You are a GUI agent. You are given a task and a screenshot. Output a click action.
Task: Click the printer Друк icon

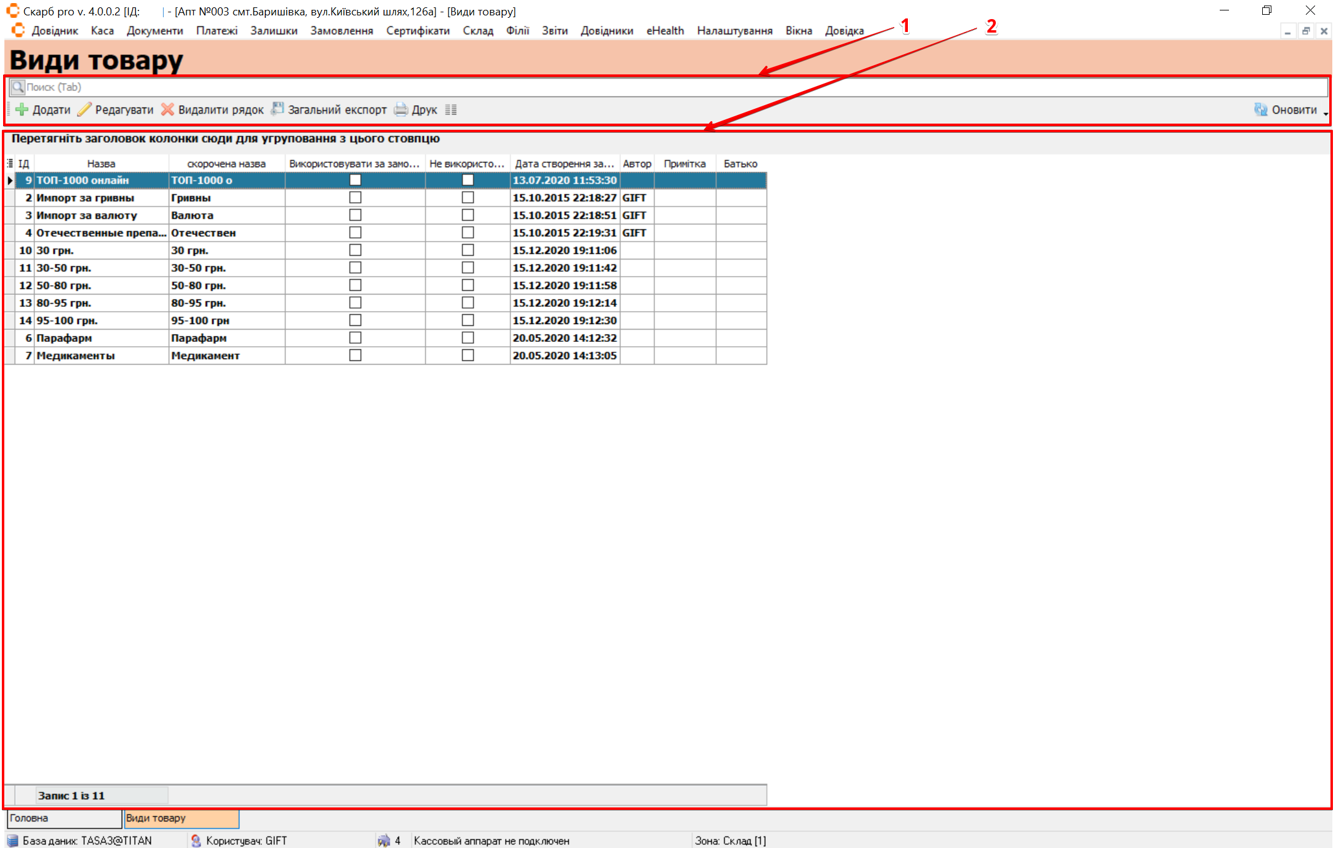[x=401, y=110]
